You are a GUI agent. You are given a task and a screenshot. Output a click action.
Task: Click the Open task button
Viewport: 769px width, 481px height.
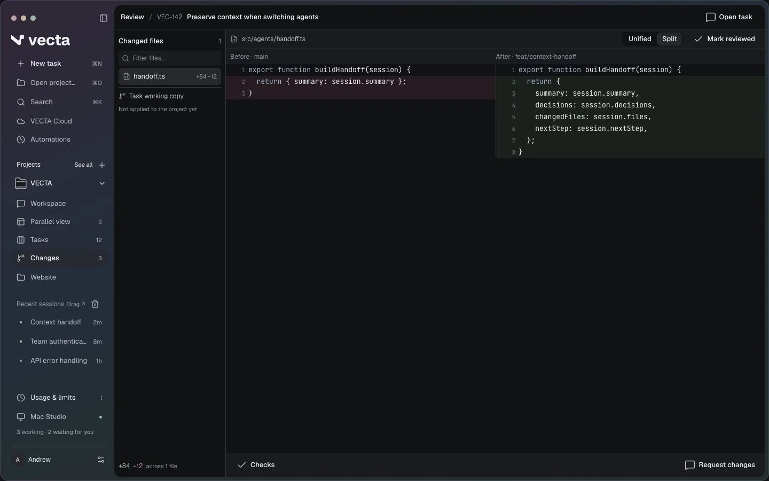point(729,17)
